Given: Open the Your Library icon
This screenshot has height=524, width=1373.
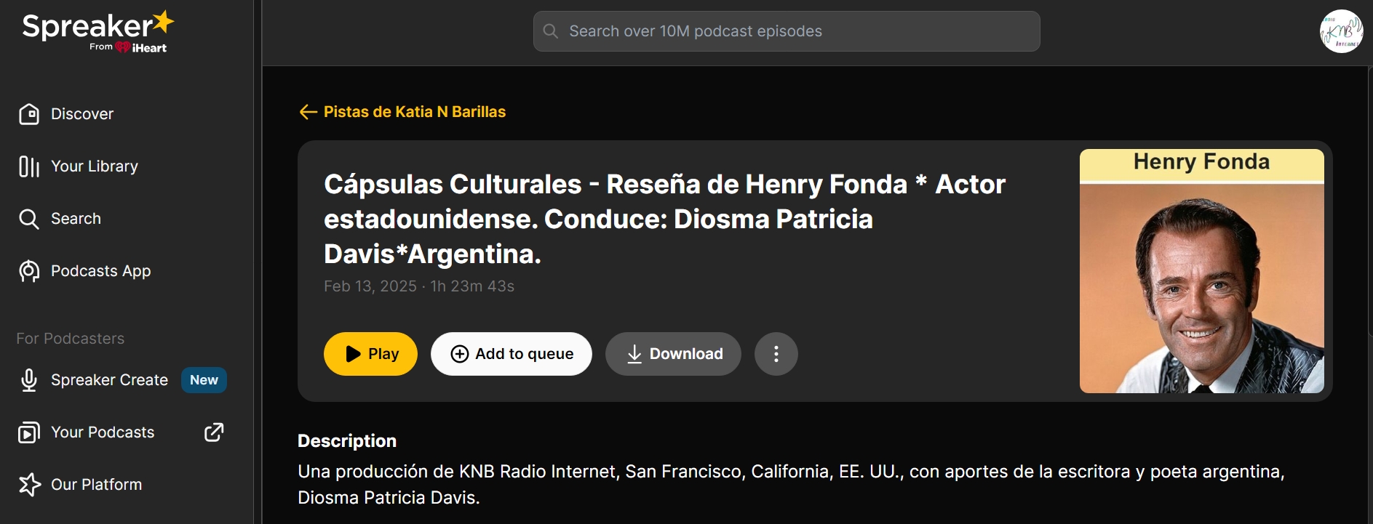Looking at the screenshot, I should [29, 166].
